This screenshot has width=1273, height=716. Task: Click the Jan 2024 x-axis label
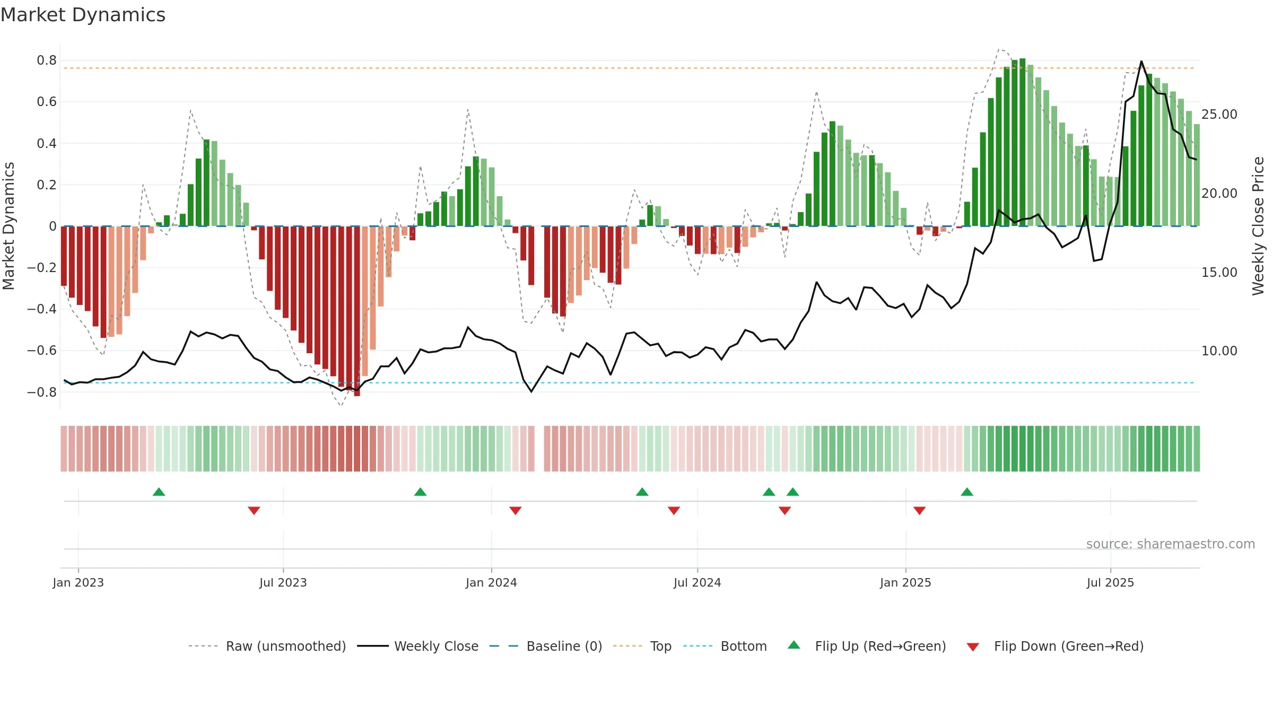(x=492, y=582)
